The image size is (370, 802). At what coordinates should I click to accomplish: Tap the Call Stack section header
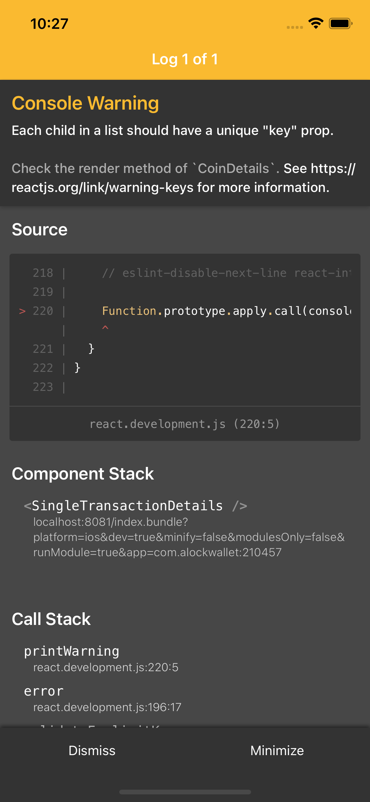pos(51,619)
